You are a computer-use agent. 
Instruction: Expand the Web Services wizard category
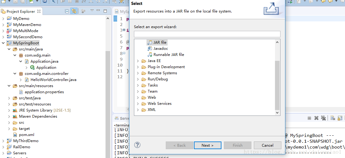click(x=138, y=104)
